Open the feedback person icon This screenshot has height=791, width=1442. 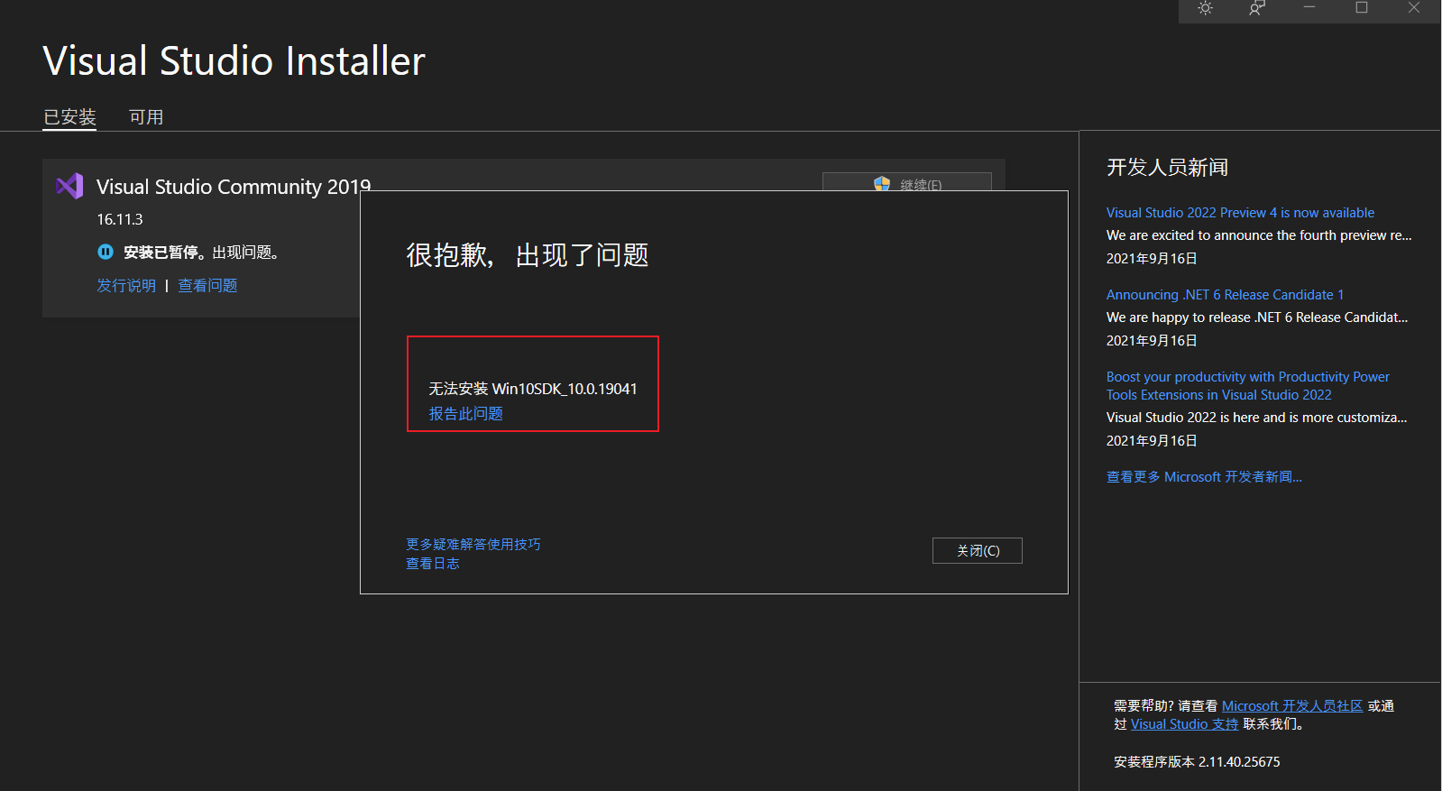pos(1257,8)
